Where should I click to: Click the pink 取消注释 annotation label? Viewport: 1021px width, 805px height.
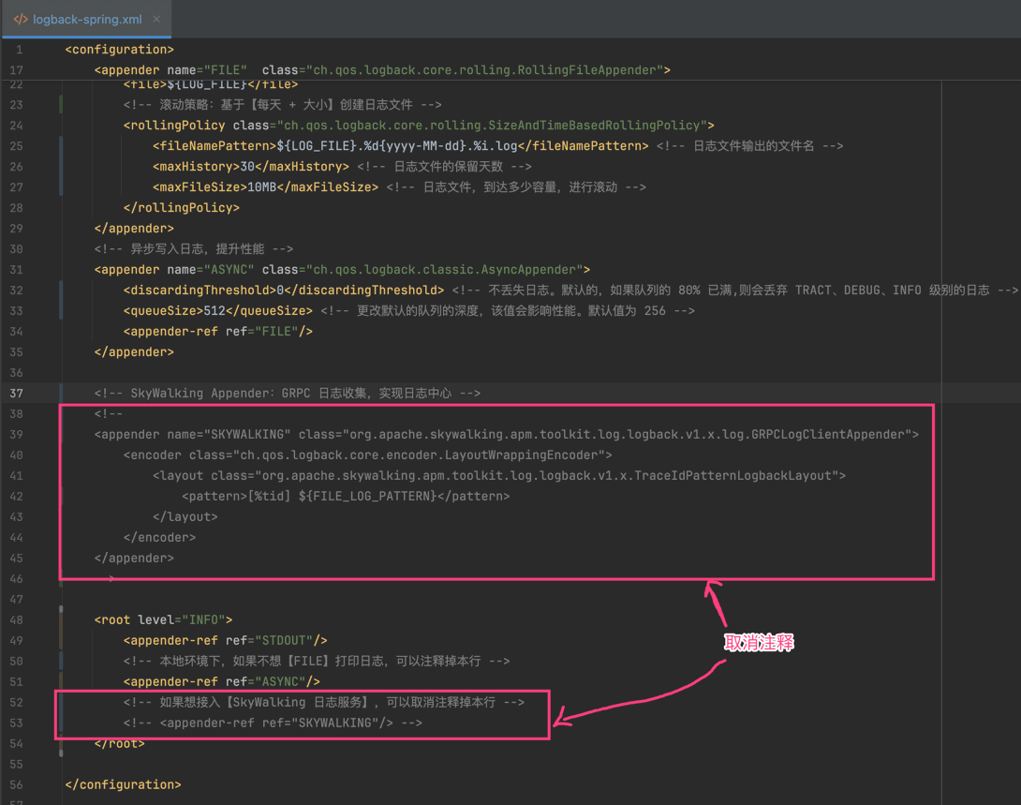click(760, 643)
